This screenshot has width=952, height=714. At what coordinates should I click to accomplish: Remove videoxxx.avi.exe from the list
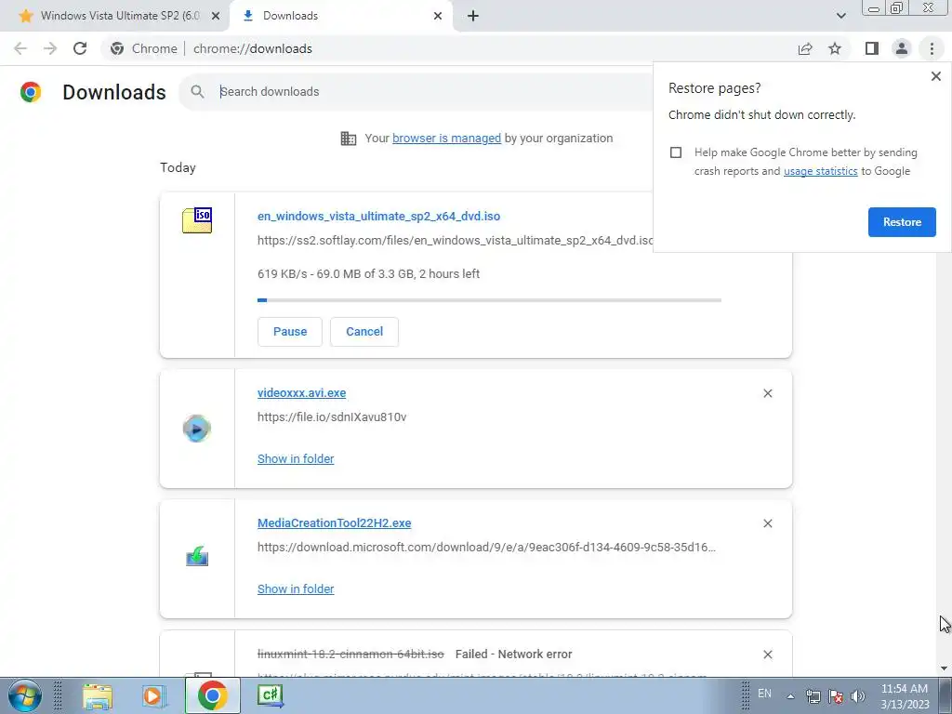coord(768,393)
